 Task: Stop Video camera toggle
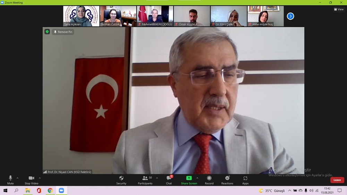31,180
